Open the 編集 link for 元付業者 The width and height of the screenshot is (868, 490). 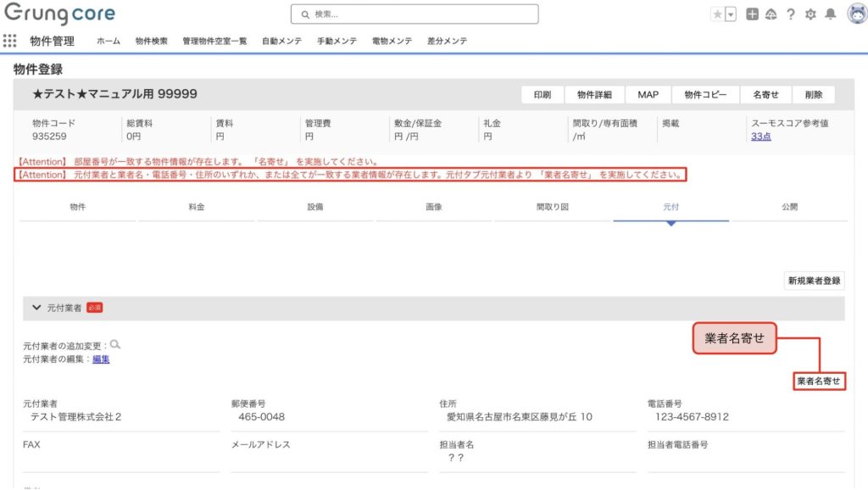(x=101, y=359)
